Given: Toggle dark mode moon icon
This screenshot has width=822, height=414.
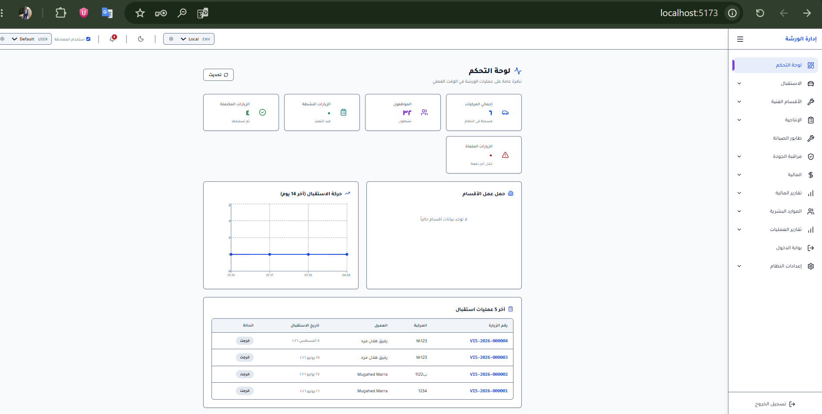Looking at the screenshot, I should point(141,39).
